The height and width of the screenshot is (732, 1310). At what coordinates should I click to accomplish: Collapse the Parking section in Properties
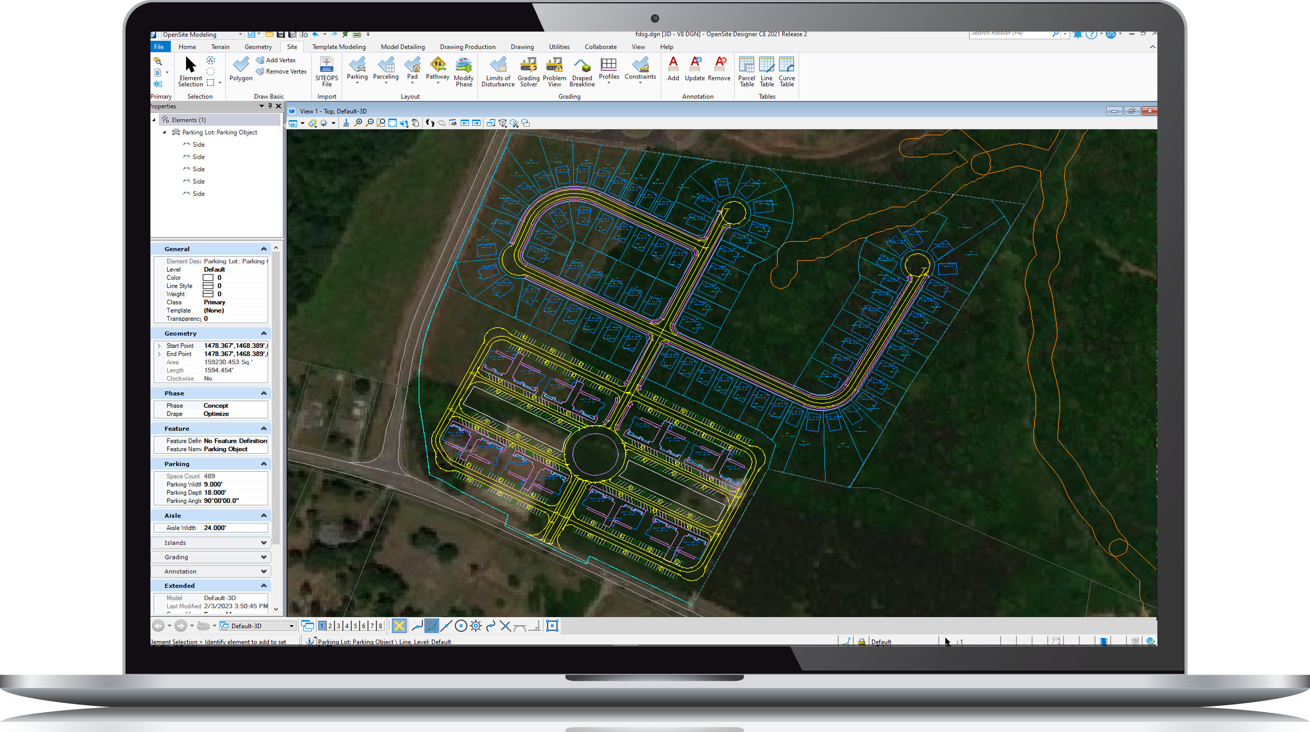click(263, 463)
